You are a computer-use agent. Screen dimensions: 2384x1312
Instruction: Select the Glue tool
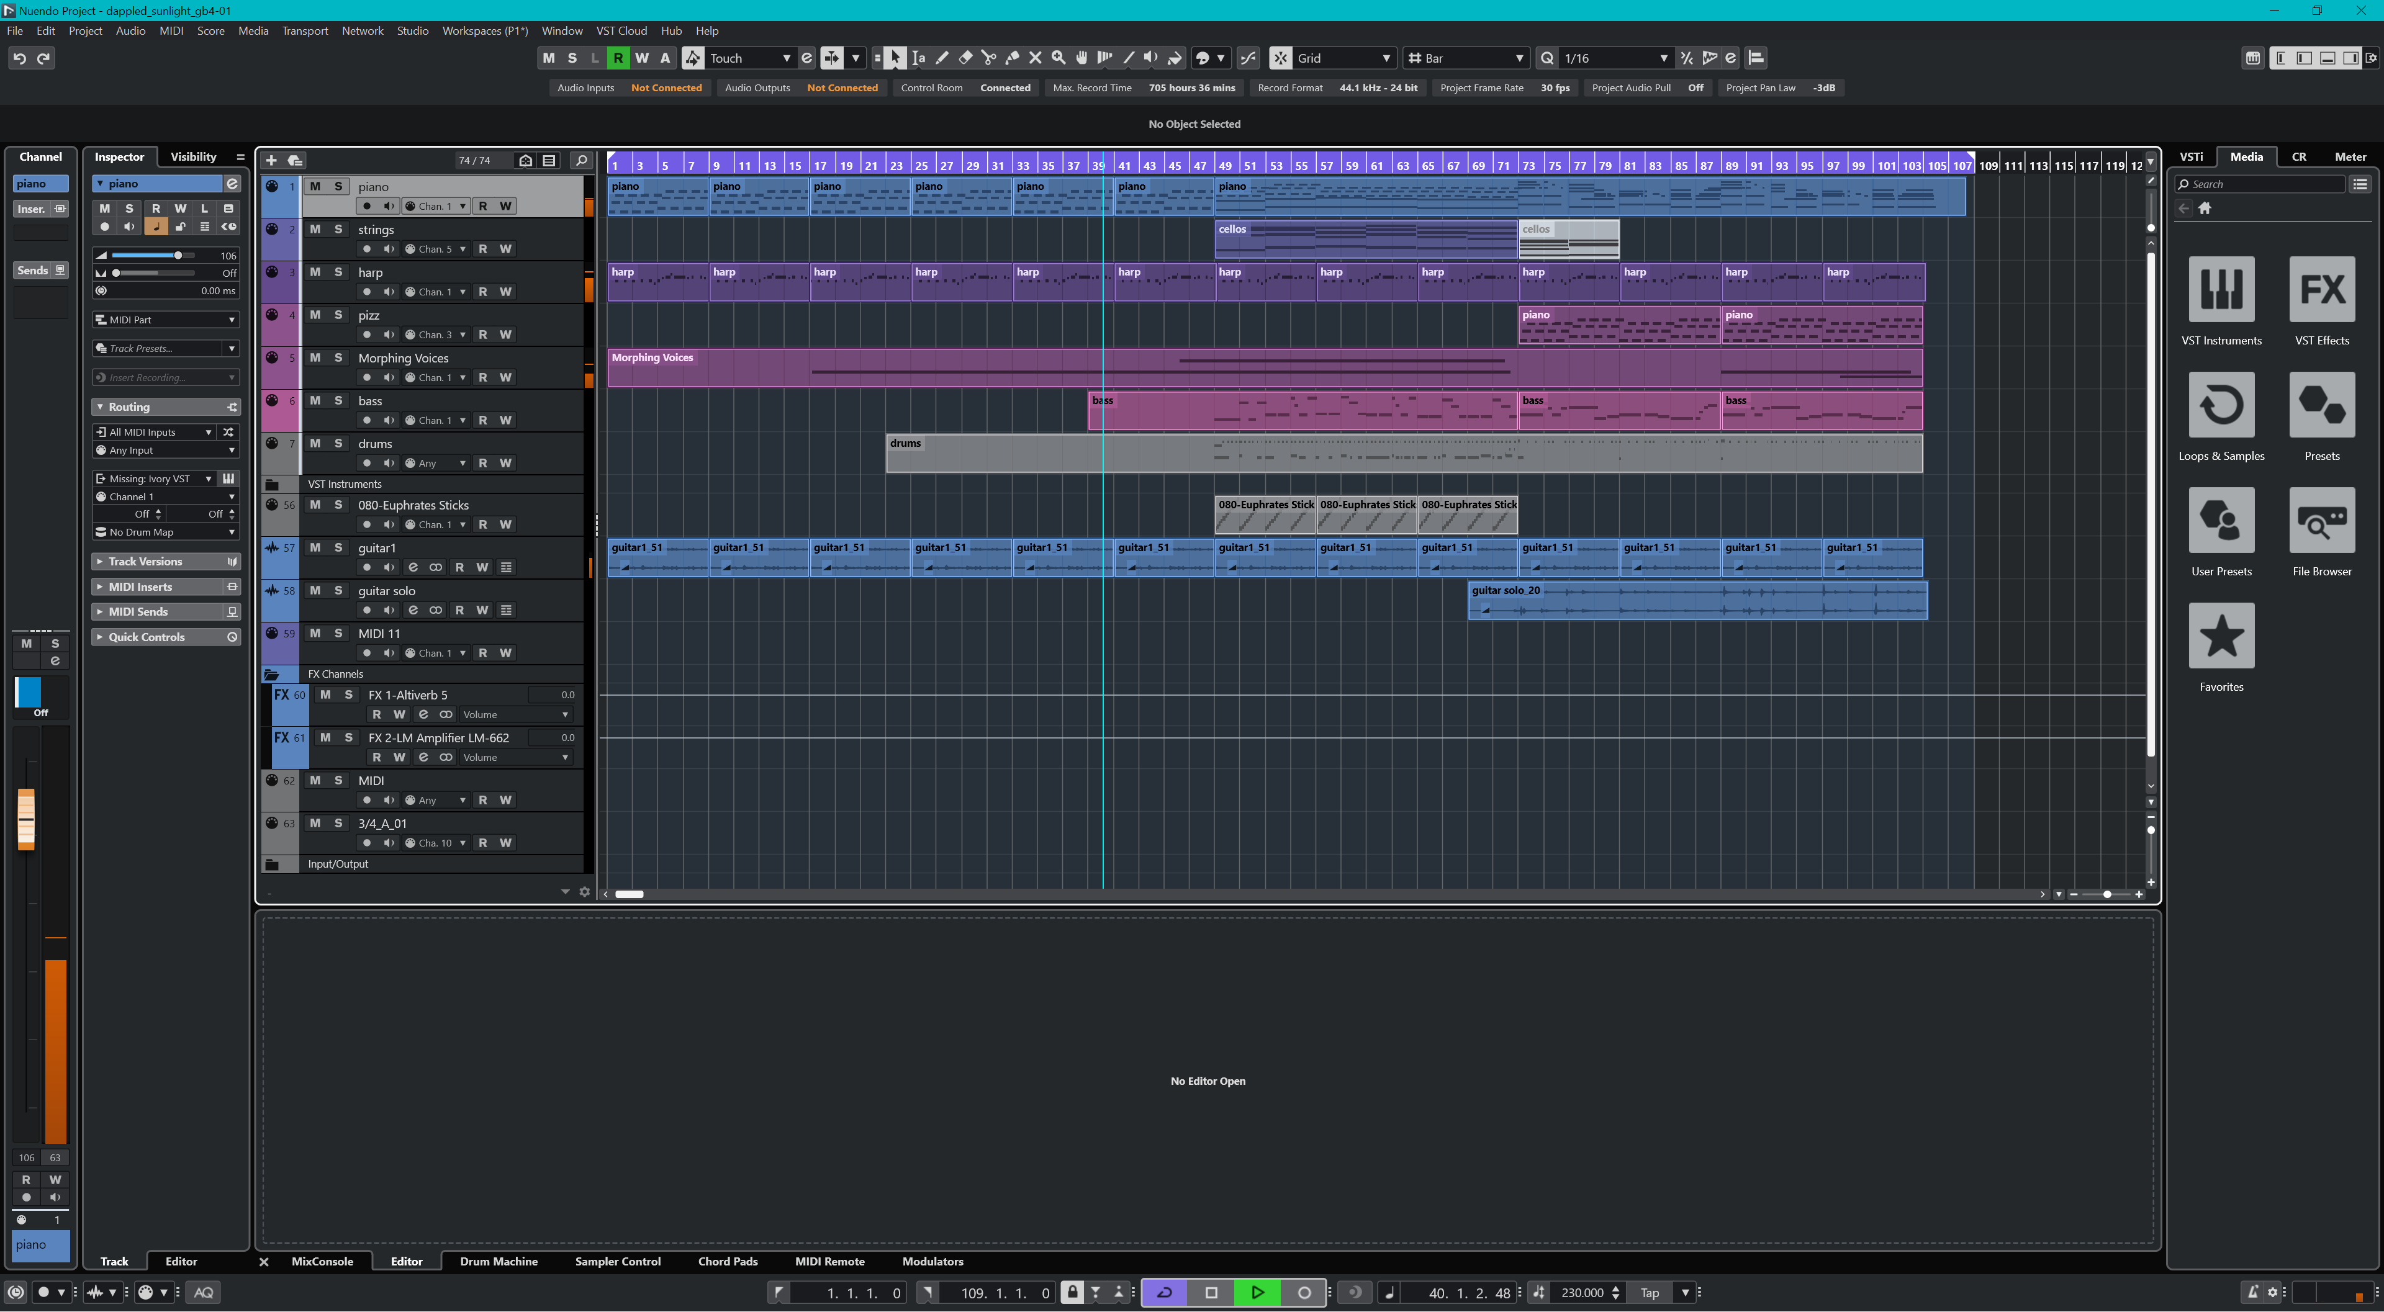tap(1011, 58)
